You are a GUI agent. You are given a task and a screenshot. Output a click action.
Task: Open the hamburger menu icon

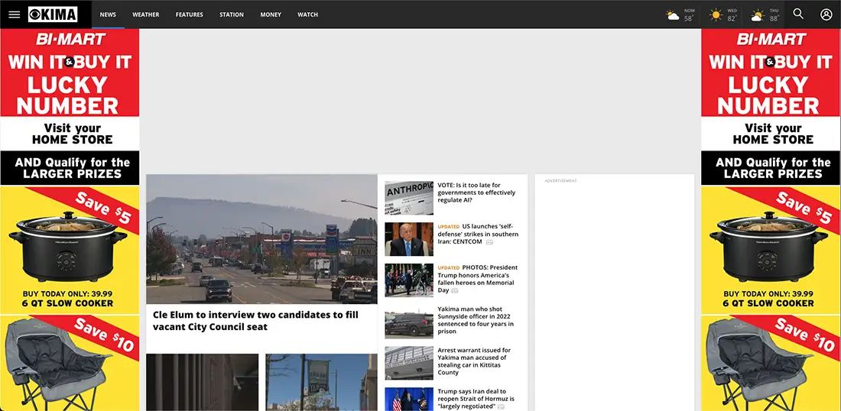[x=15, y=15]
